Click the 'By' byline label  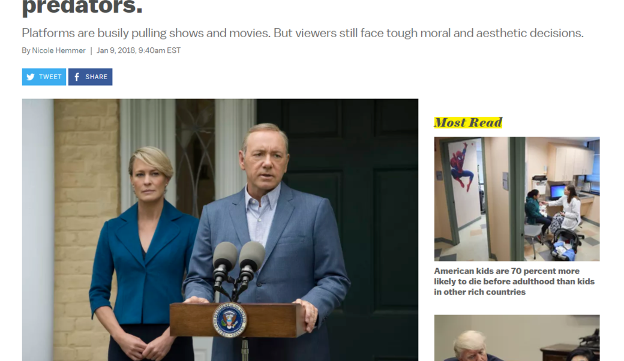(26, 50)
